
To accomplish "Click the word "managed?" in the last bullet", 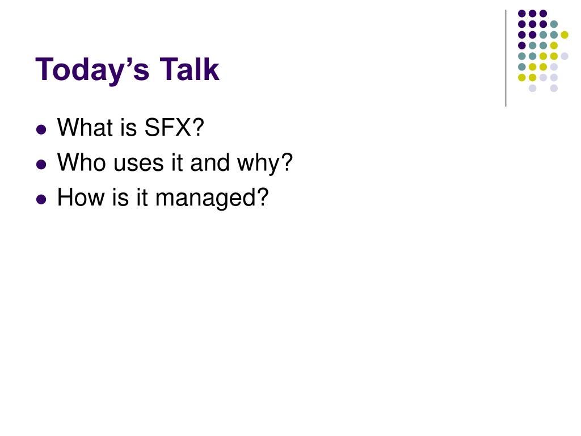I will point(212,198).
